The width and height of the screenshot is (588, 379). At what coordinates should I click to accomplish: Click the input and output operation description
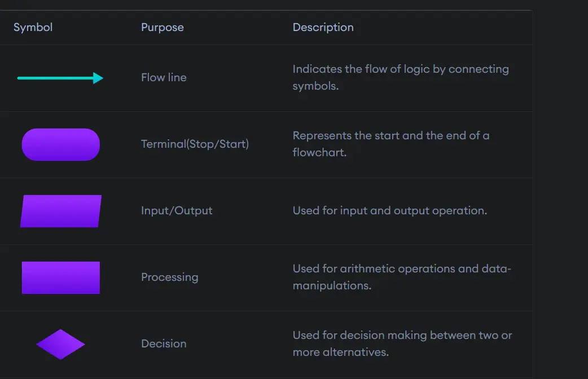point(389,210)
